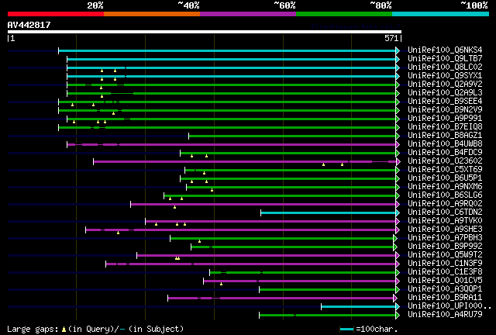Open the UniRef100_A9RQ02 label
This screenshot has width=496, height=335.
pos(445,204)
